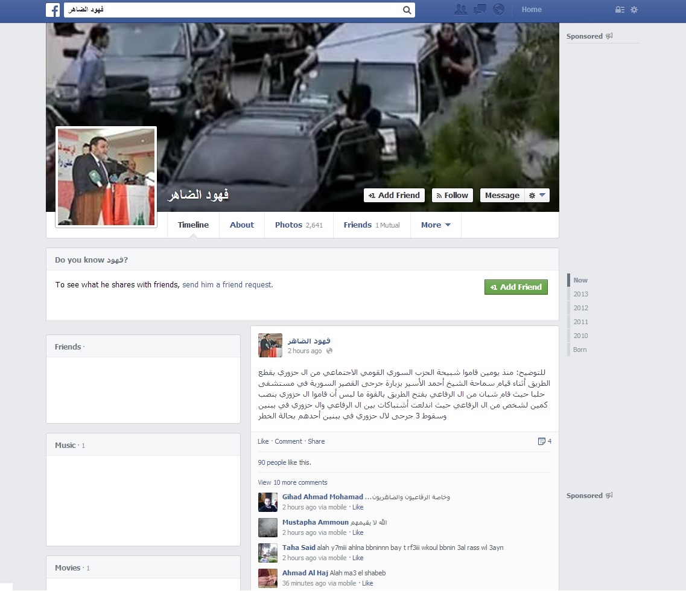This screenshot has height=591, width=686.
Task: Switch to the About tab
Action: [x=241, y=225]
